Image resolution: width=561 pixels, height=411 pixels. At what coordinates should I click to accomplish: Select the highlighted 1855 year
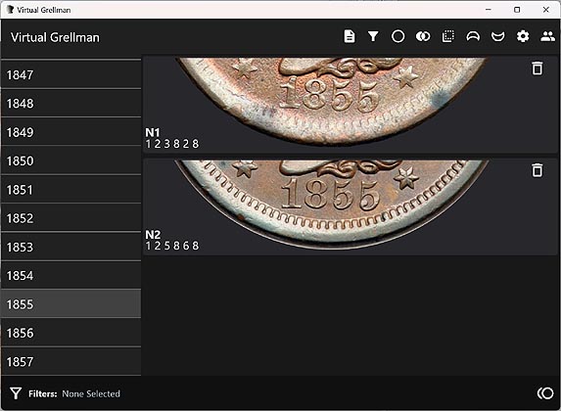71,304
